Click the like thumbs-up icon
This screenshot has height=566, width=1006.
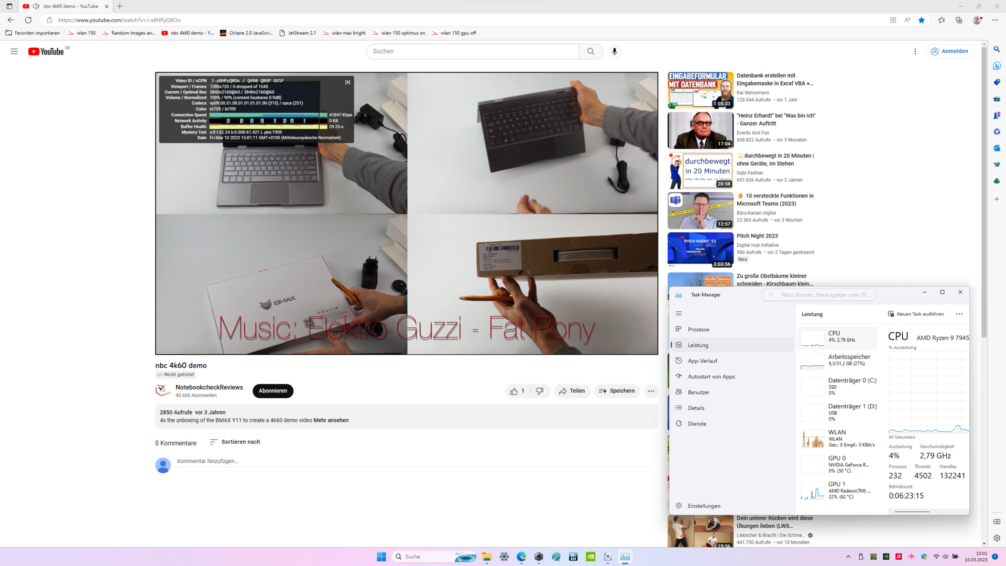pyautogui.click(x=514, y=391)
